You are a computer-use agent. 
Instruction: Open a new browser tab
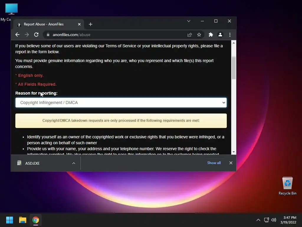(x=91, y=24)
